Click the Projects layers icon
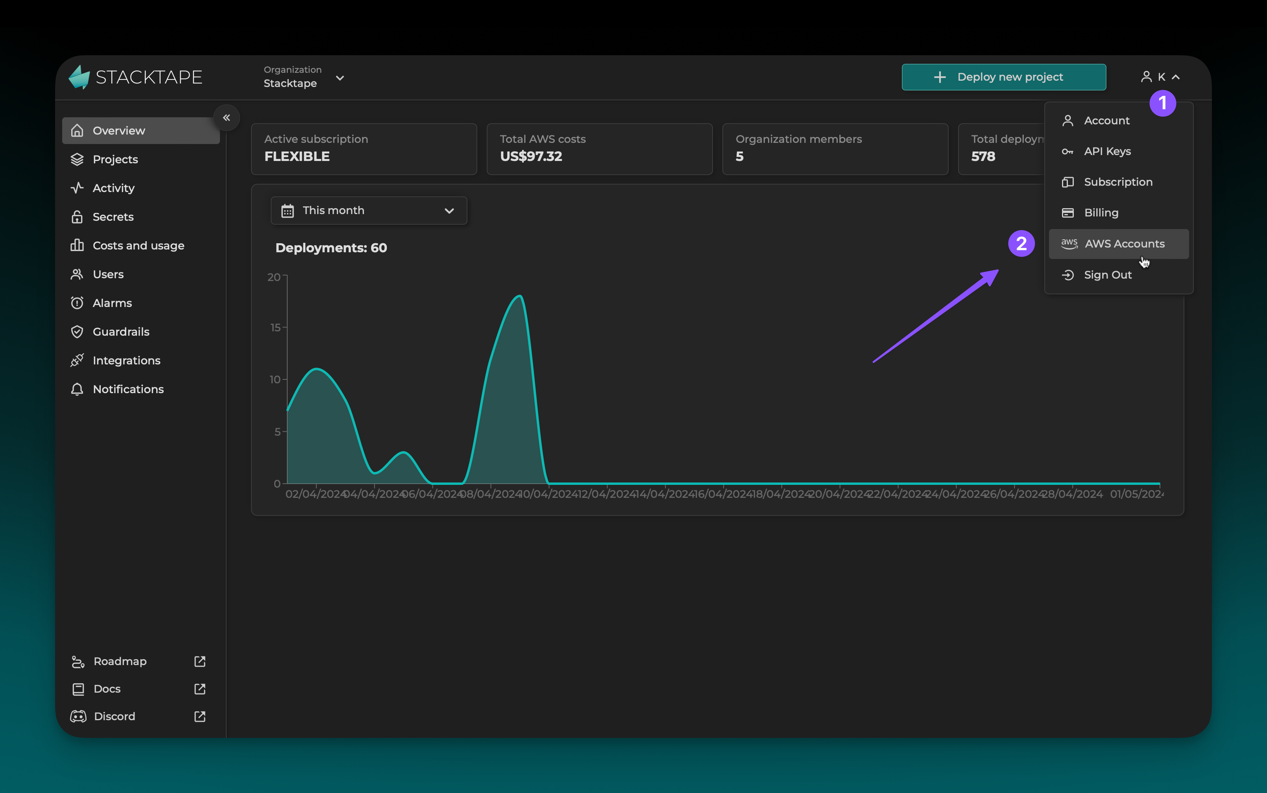The height and width of the screenshot is (793, 1267). click(77, 159)
